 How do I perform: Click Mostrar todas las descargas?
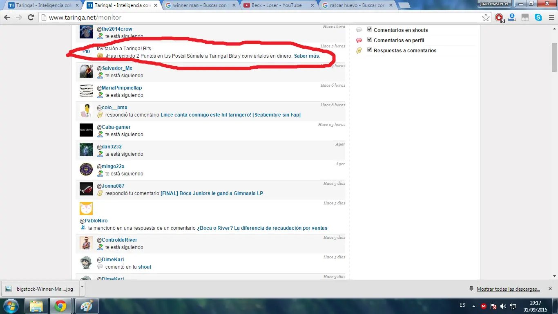(508, 289)
